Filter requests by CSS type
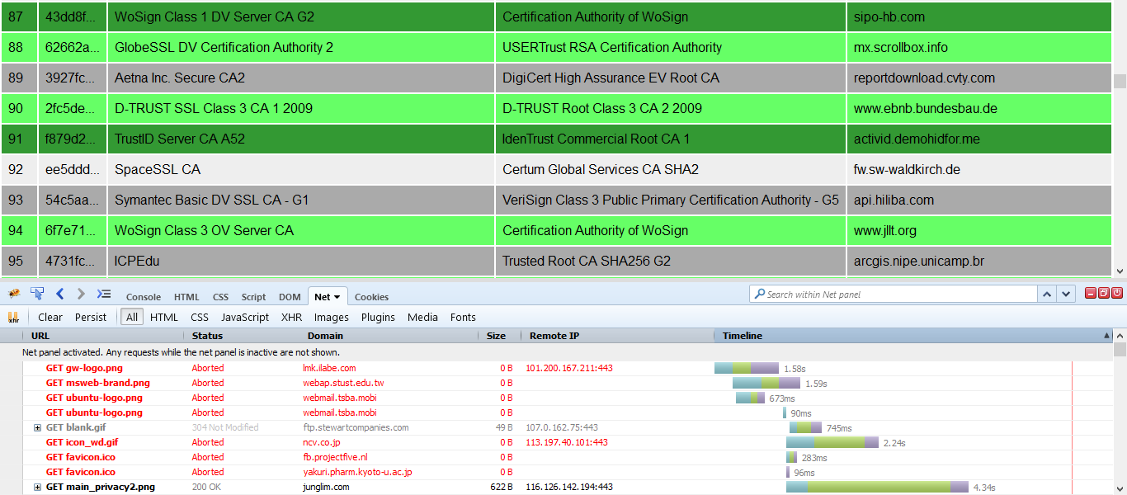 point(200,317)
